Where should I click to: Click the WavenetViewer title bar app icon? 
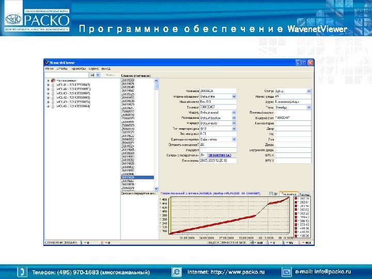[47, 63]
